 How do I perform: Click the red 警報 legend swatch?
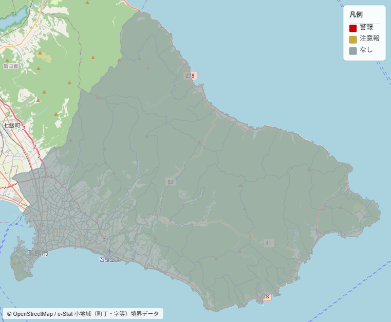point(353,28)
